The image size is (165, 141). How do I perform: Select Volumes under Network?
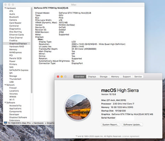point(13,94)
